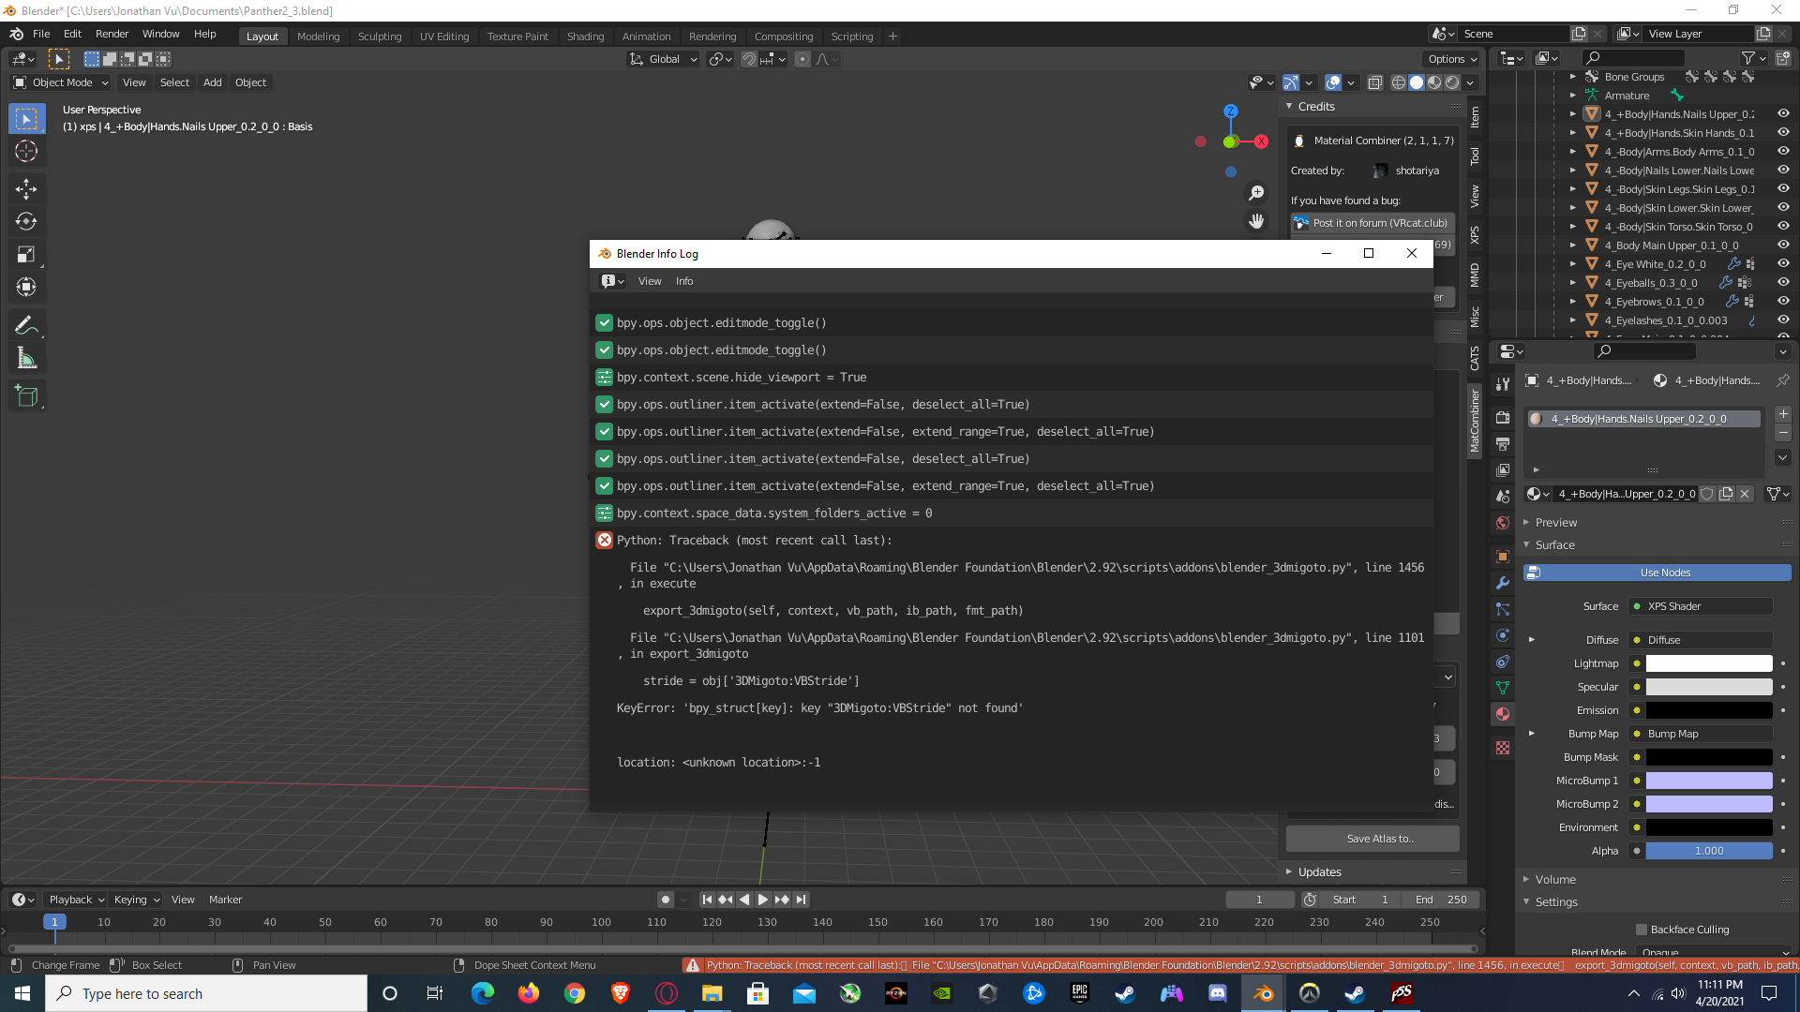The image size is (1800, 1012).
Task: Click the Save Atlas to.. button
Action: [1372, 839]
